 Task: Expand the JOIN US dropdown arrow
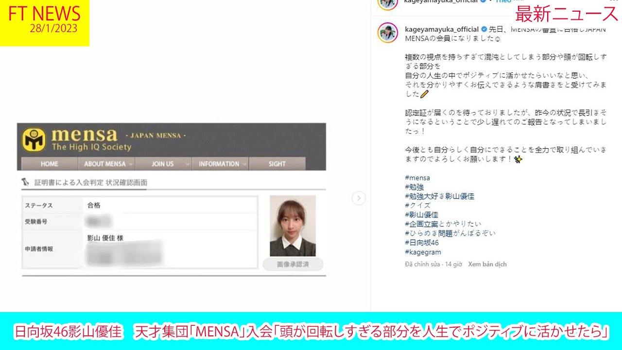click(x=187, y=164)
